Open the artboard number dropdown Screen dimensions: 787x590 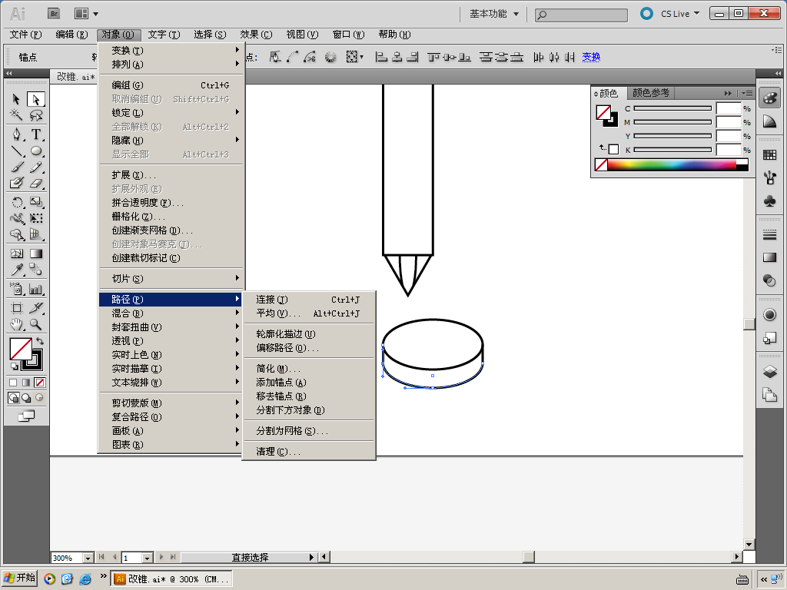[x=147, y=558]
